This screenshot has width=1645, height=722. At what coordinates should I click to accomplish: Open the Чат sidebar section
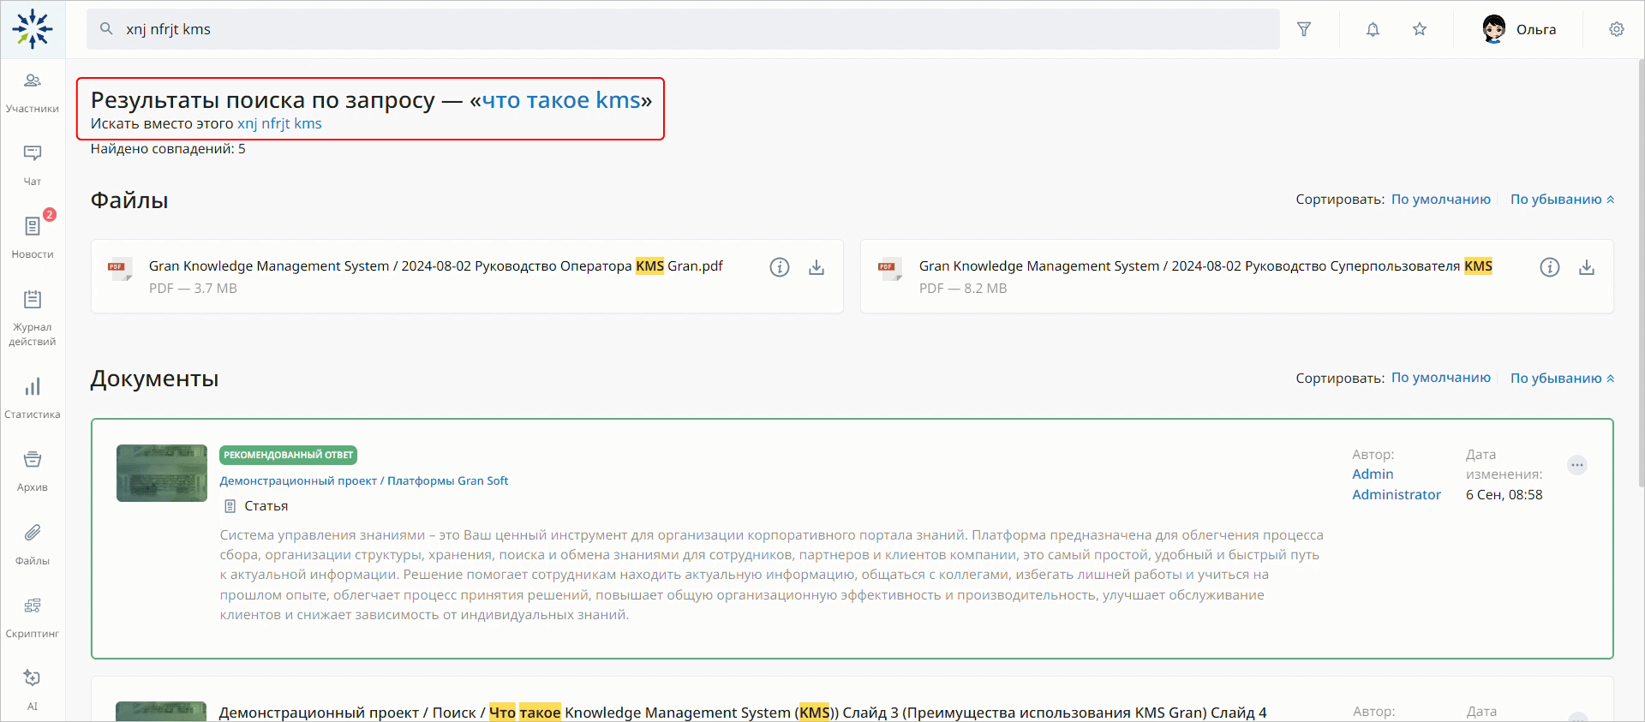[x=33, y=166]
